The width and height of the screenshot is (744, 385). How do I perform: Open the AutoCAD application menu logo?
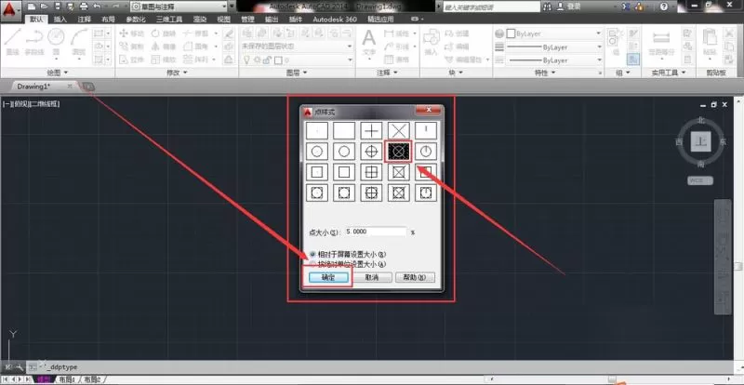(x=10, y=8)
